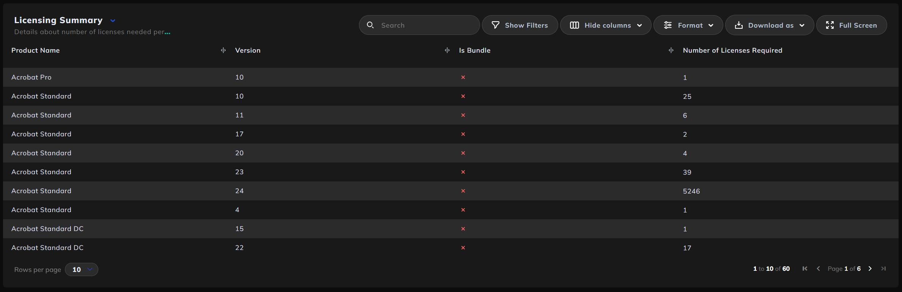Focus the Search input field

pos(419,25)
